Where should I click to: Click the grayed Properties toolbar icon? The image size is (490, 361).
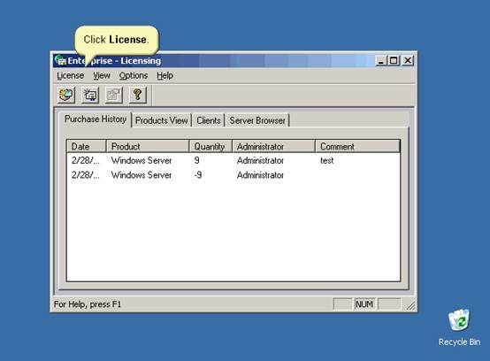coord(114,95)
